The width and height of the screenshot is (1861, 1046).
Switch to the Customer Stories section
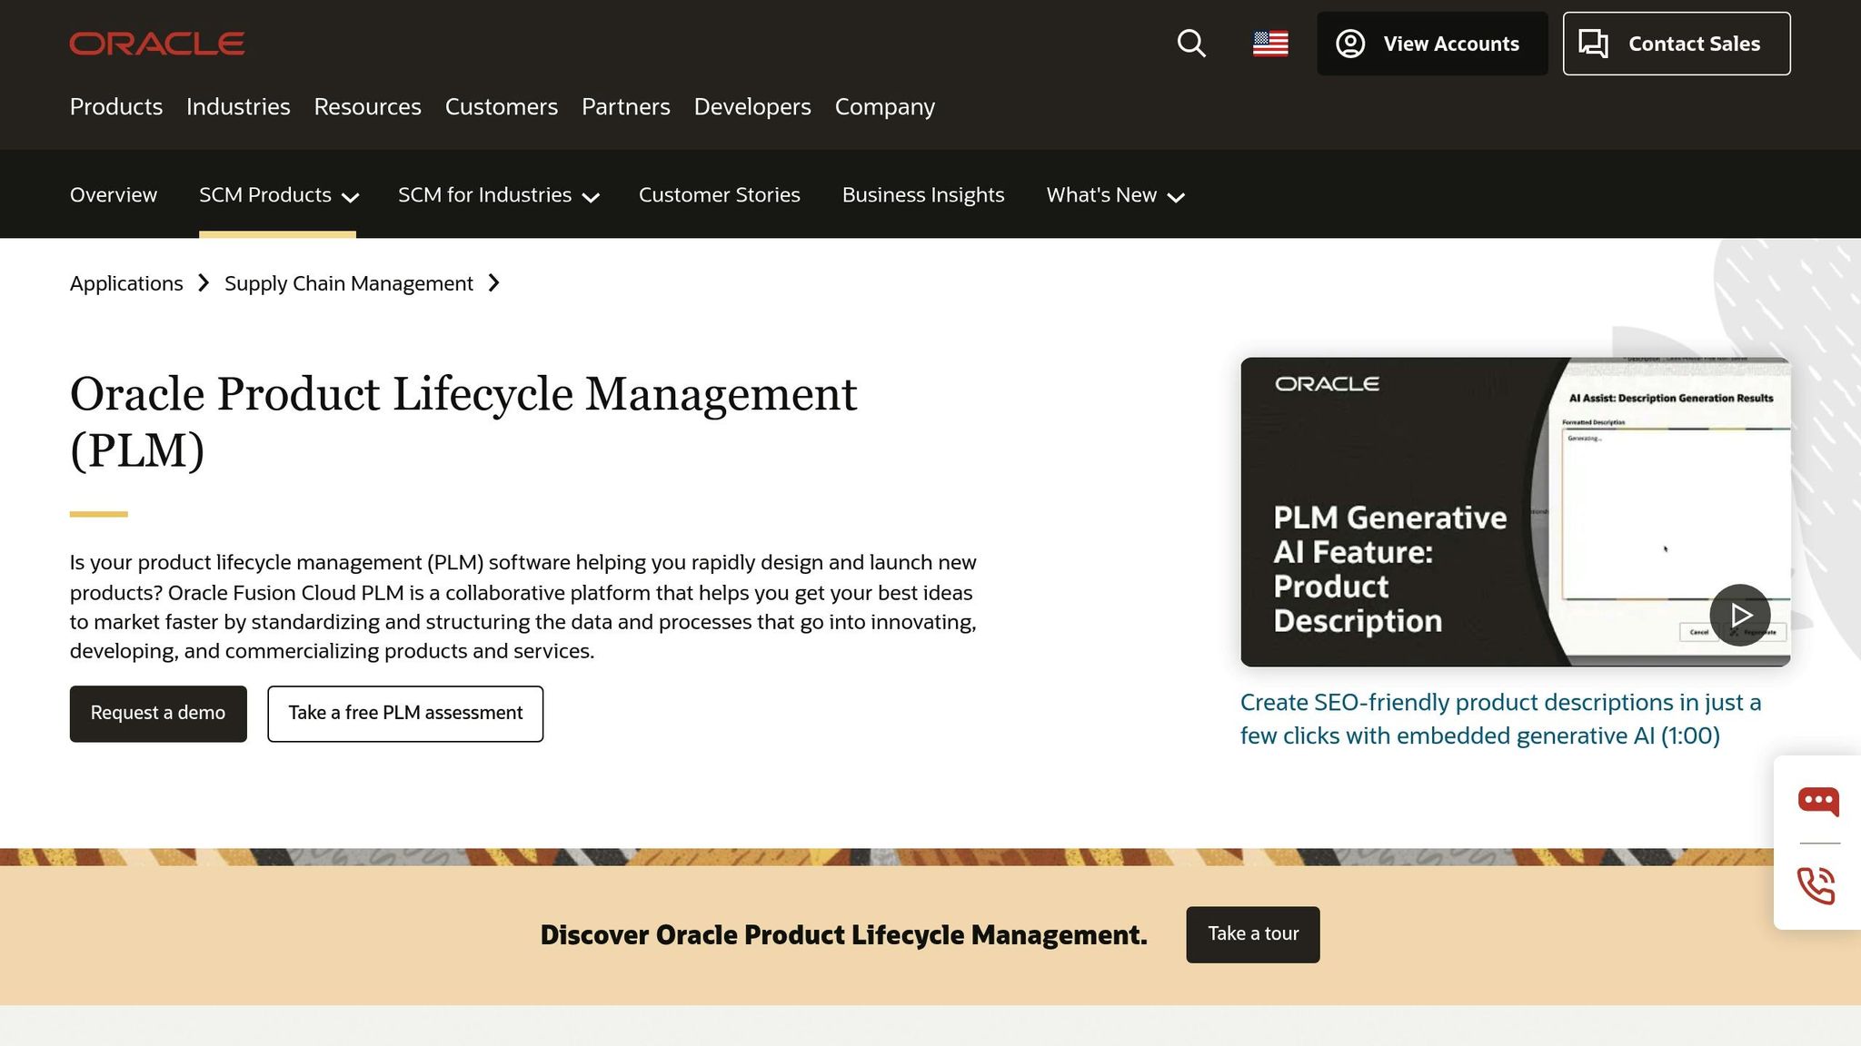[719, 194]
